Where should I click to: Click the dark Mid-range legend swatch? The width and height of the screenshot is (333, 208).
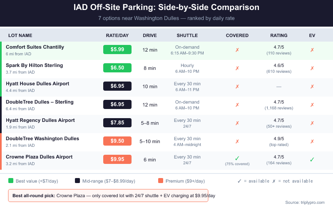pos(77,181)
